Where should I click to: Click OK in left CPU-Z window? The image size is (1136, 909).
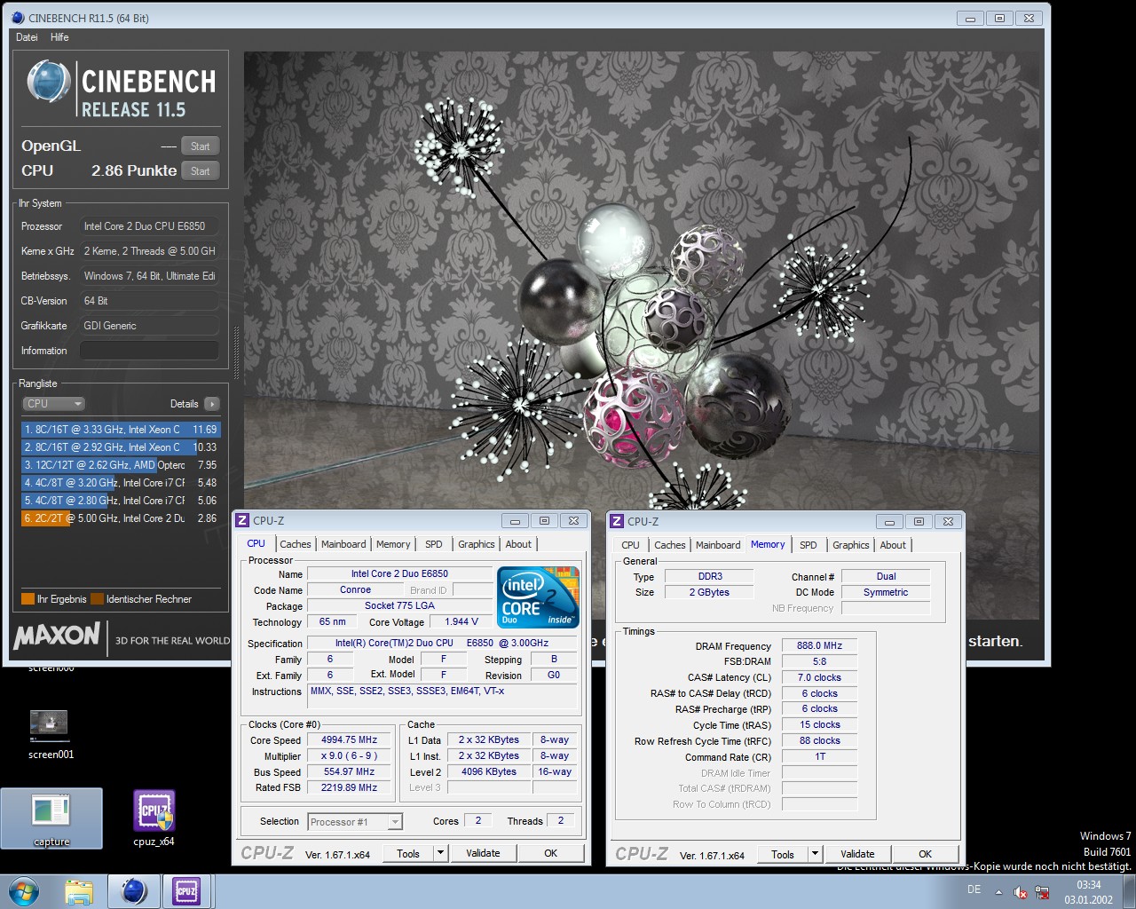(x=550, y=853)
